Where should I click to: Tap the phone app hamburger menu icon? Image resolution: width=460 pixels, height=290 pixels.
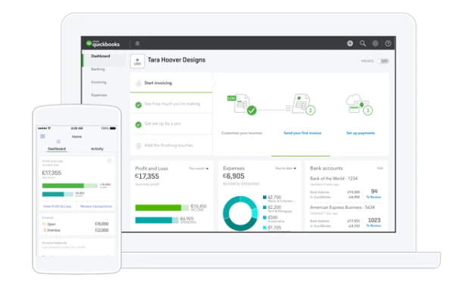[x=42, y=136]
